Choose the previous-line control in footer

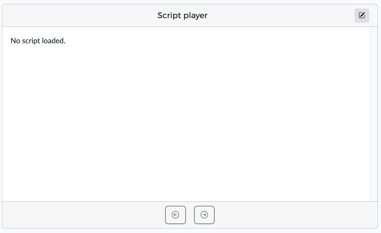click(175, 215)
